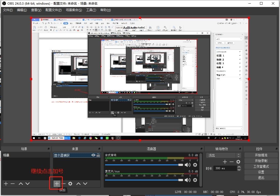
Task: Click the 台式音响 0.0 dB level value
Action: [193, 155]
